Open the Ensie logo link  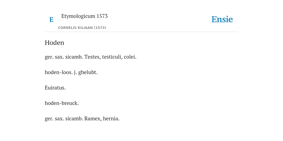222,19
